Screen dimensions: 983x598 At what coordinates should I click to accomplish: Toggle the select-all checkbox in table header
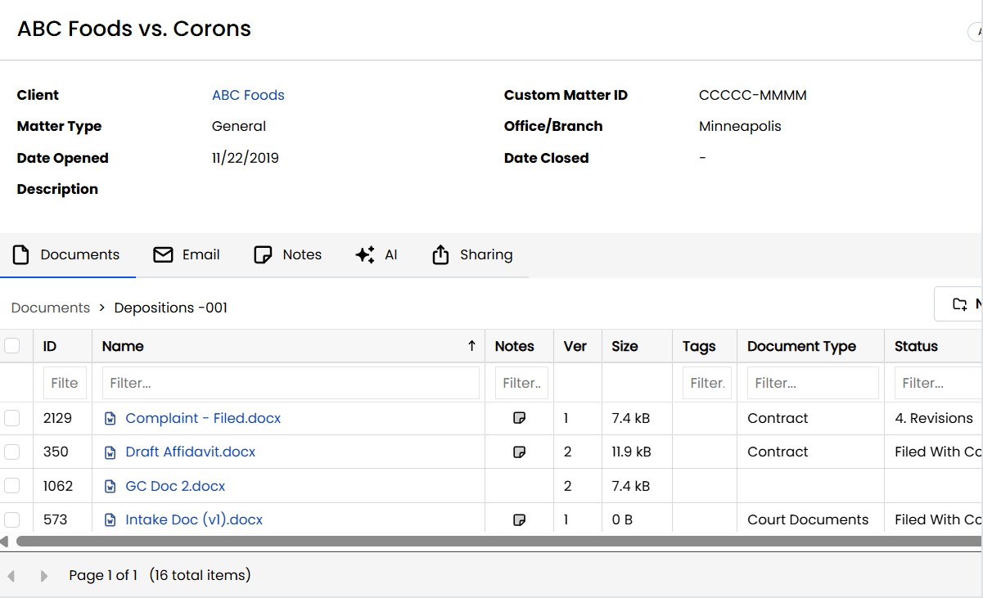(12, 346)
